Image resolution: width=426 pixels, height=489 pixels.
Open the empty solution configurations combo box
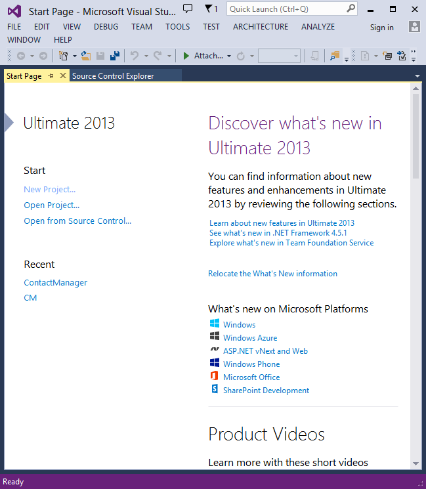279,56
